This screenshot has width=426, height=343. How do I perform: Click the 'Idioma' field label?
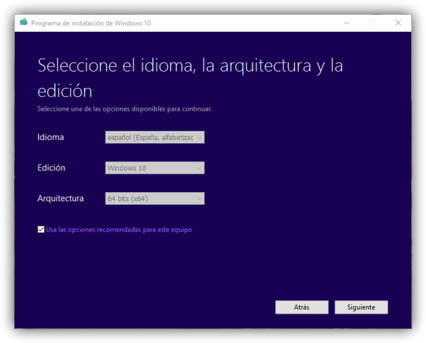pos(51,137)
